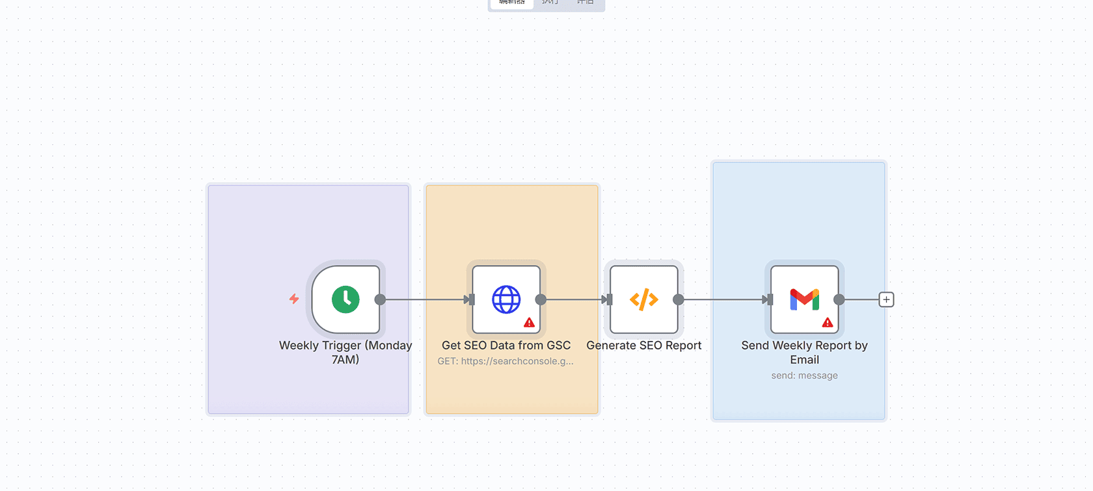Select the Gmail Send Weekly Report node

pos(804,299)
